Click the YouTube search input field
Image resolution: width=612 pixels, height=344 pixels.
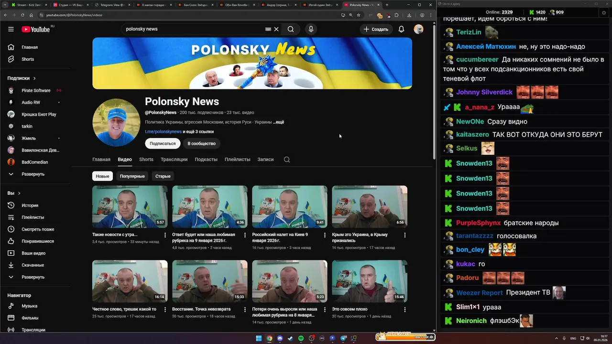(x=194, y=29)
